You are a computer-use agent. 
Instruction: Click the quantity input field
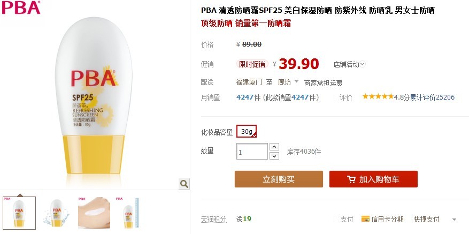click(x=252, y=152)
